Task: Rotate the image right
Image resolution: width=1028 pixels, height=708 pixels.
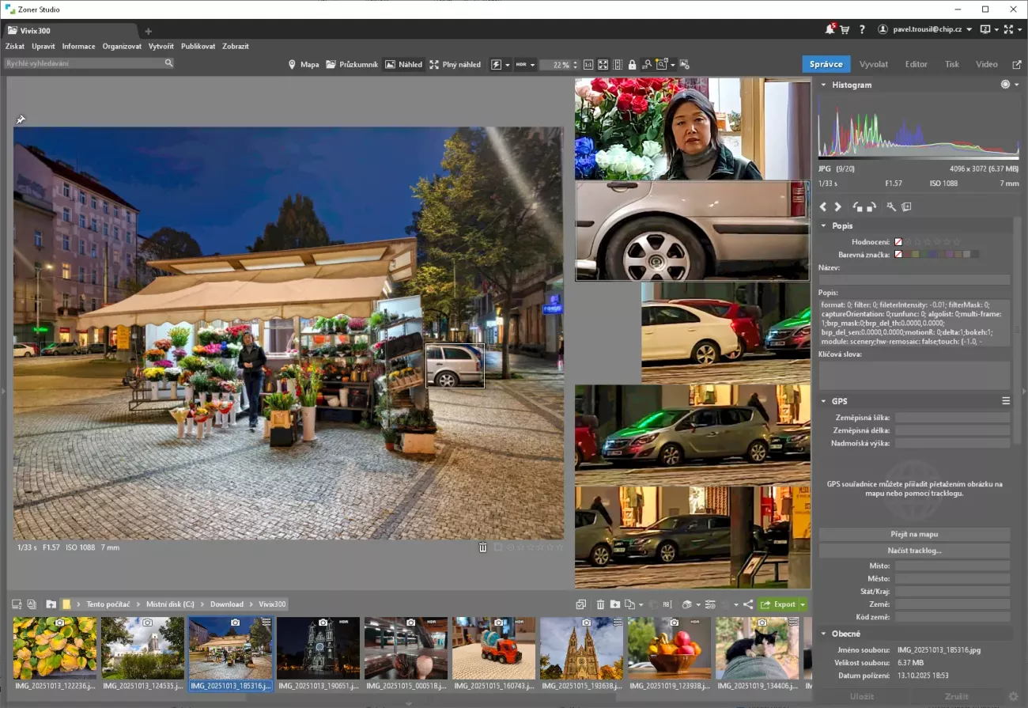Action: coord(871,207)
